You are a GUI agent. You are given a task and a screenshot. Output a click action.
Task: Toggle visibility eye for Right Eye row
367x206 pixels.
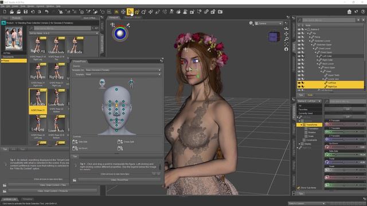click(299, 86)
